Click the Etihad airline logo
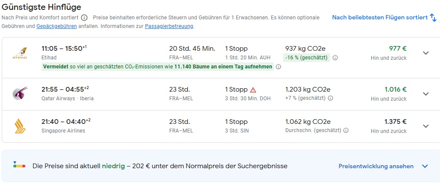 pyautogui.click(x=20, y=53)
